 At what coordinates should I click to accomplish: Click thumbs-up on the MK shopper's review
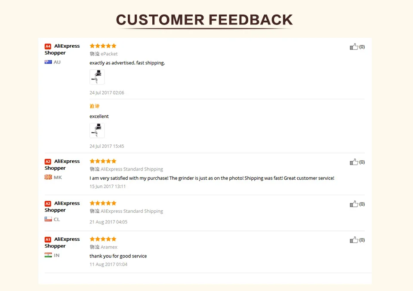[x=354, y=162]
